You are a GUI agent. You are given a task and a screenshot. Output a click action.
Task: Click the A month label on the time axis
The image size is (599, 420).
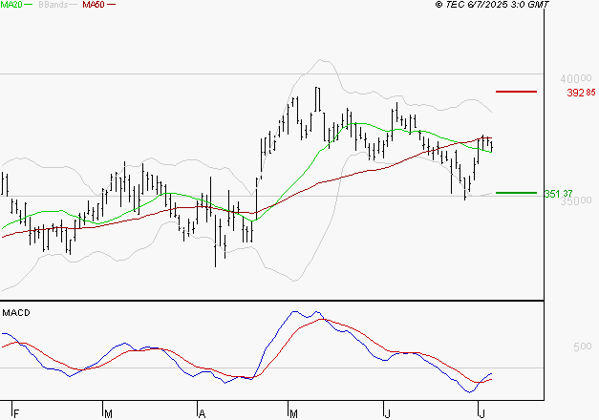tap(202, 413)
